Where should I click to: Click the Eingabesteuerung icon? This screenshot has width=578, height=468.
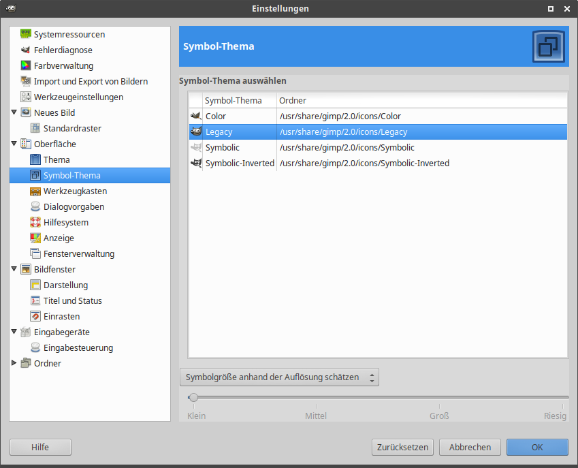click(35, 348)
